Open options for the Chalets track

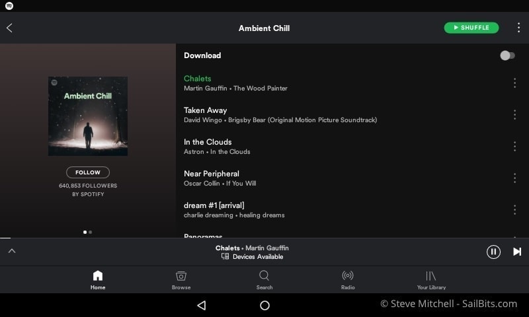click(514, 83)
